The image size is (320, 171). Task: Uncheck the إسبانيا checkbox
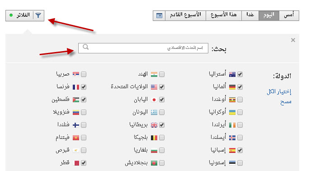point(240,150)
